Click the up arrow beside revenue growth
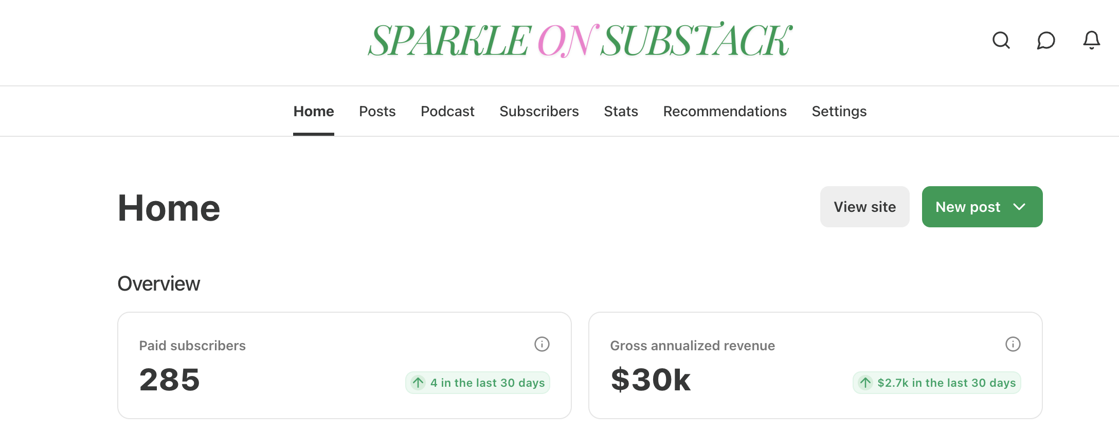 point(865,383)
